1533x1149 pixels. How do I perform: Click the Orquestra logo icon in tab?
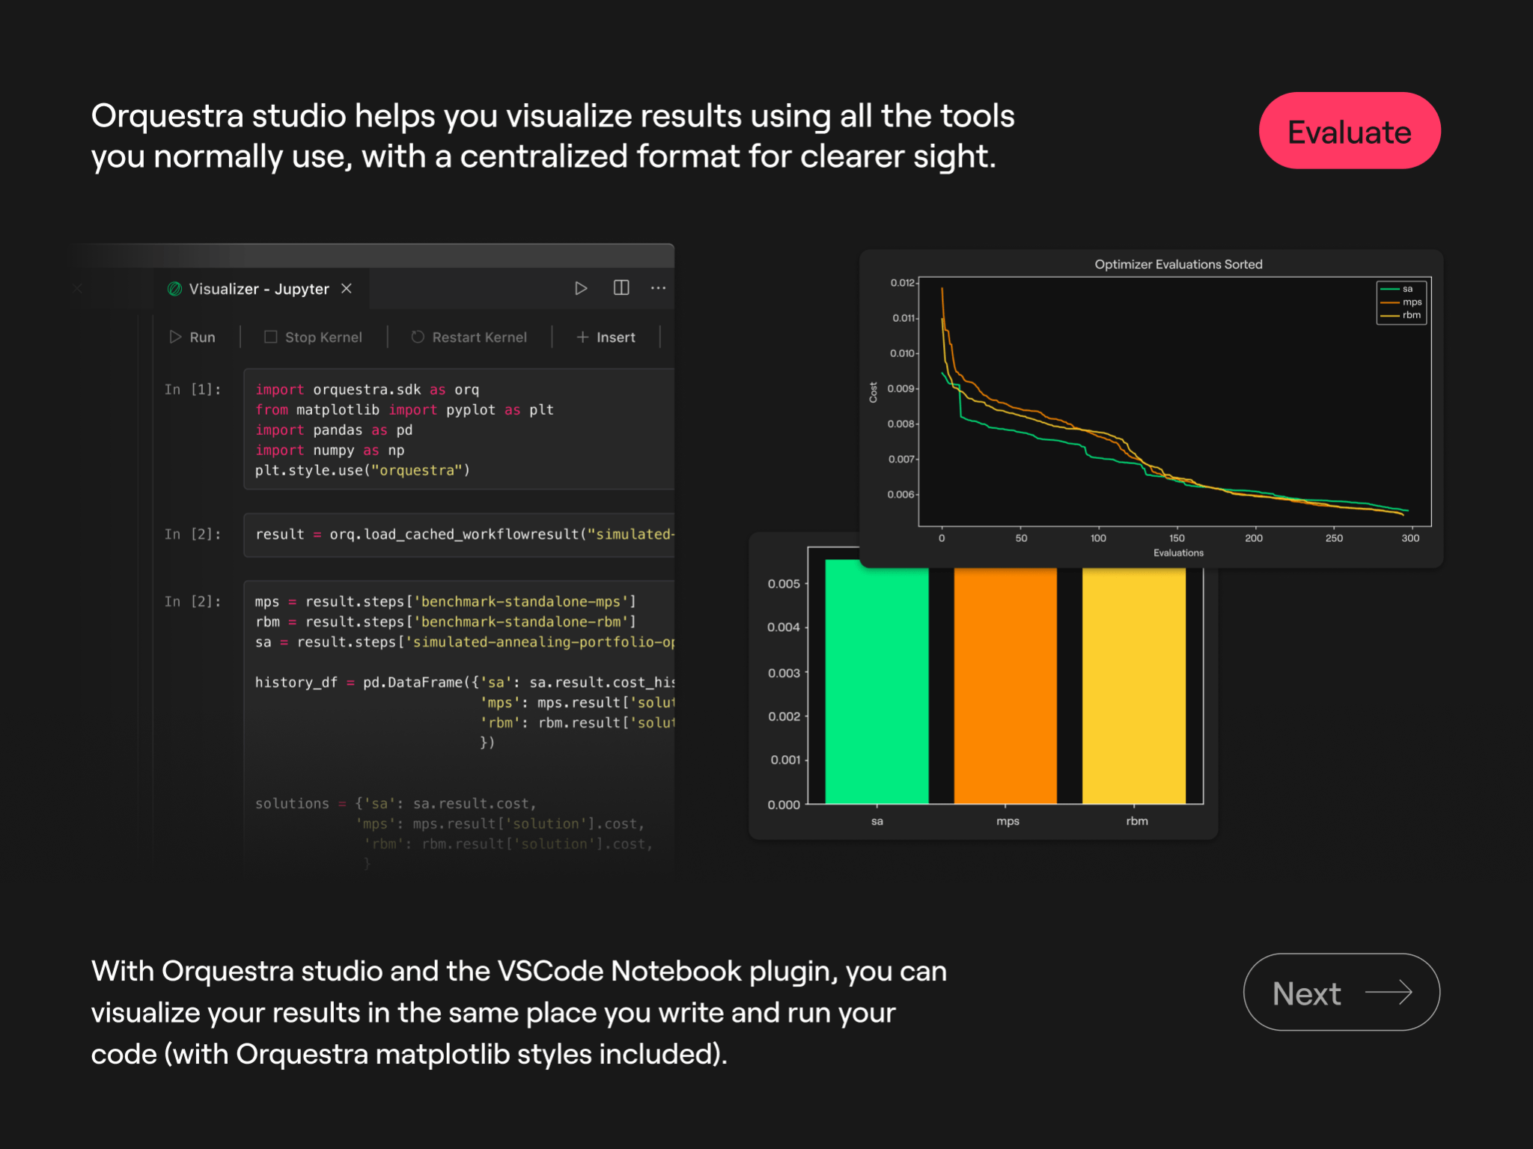pos(175,289)
